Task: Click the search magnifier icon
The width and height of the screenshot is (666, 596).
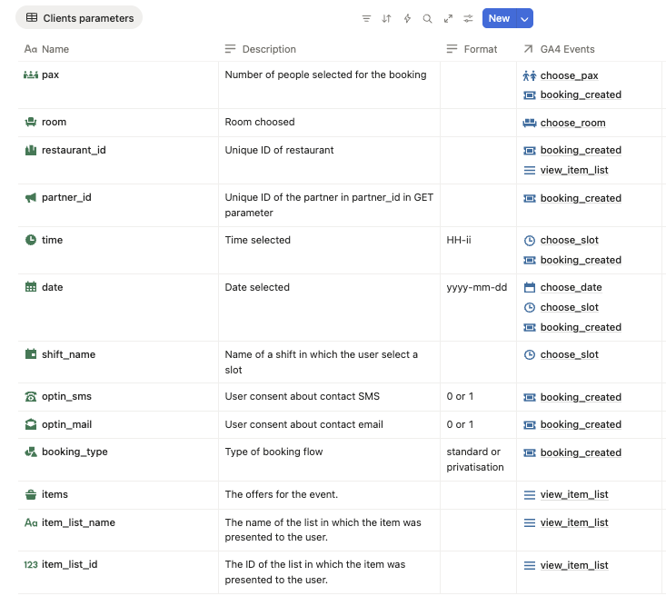Action: click(x=427, y=18)
